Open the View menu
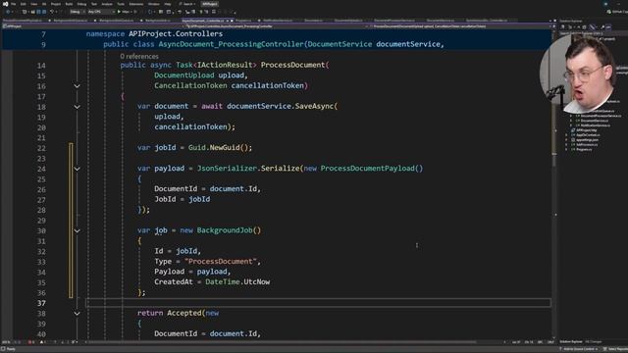The image size is (628, 353). [33, 4]
